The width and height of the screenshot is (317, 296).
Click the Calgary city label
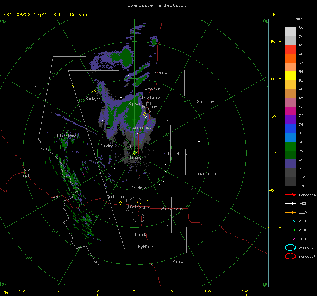tap(137, 207)
